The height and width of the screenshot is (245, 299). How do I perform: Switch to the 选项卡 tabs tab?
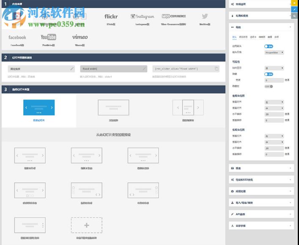[x=253, y=37]
